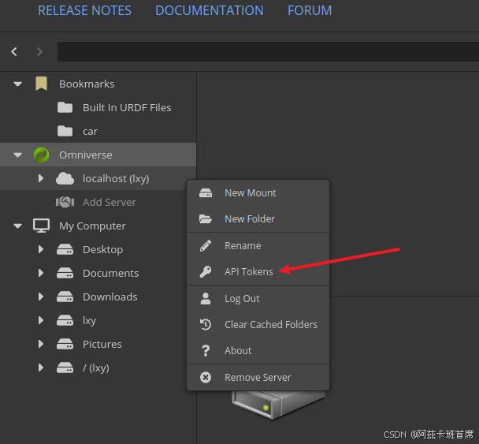Click the Built In URDF Files folder icon
The image size is (479, 444).
pos(65,107)
